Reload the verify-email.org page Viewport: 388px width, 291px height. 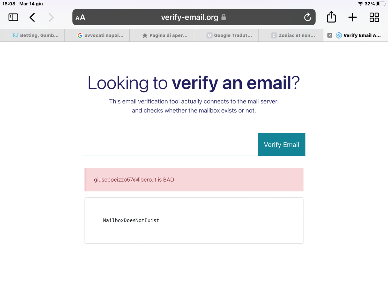(x=307, y=17)
